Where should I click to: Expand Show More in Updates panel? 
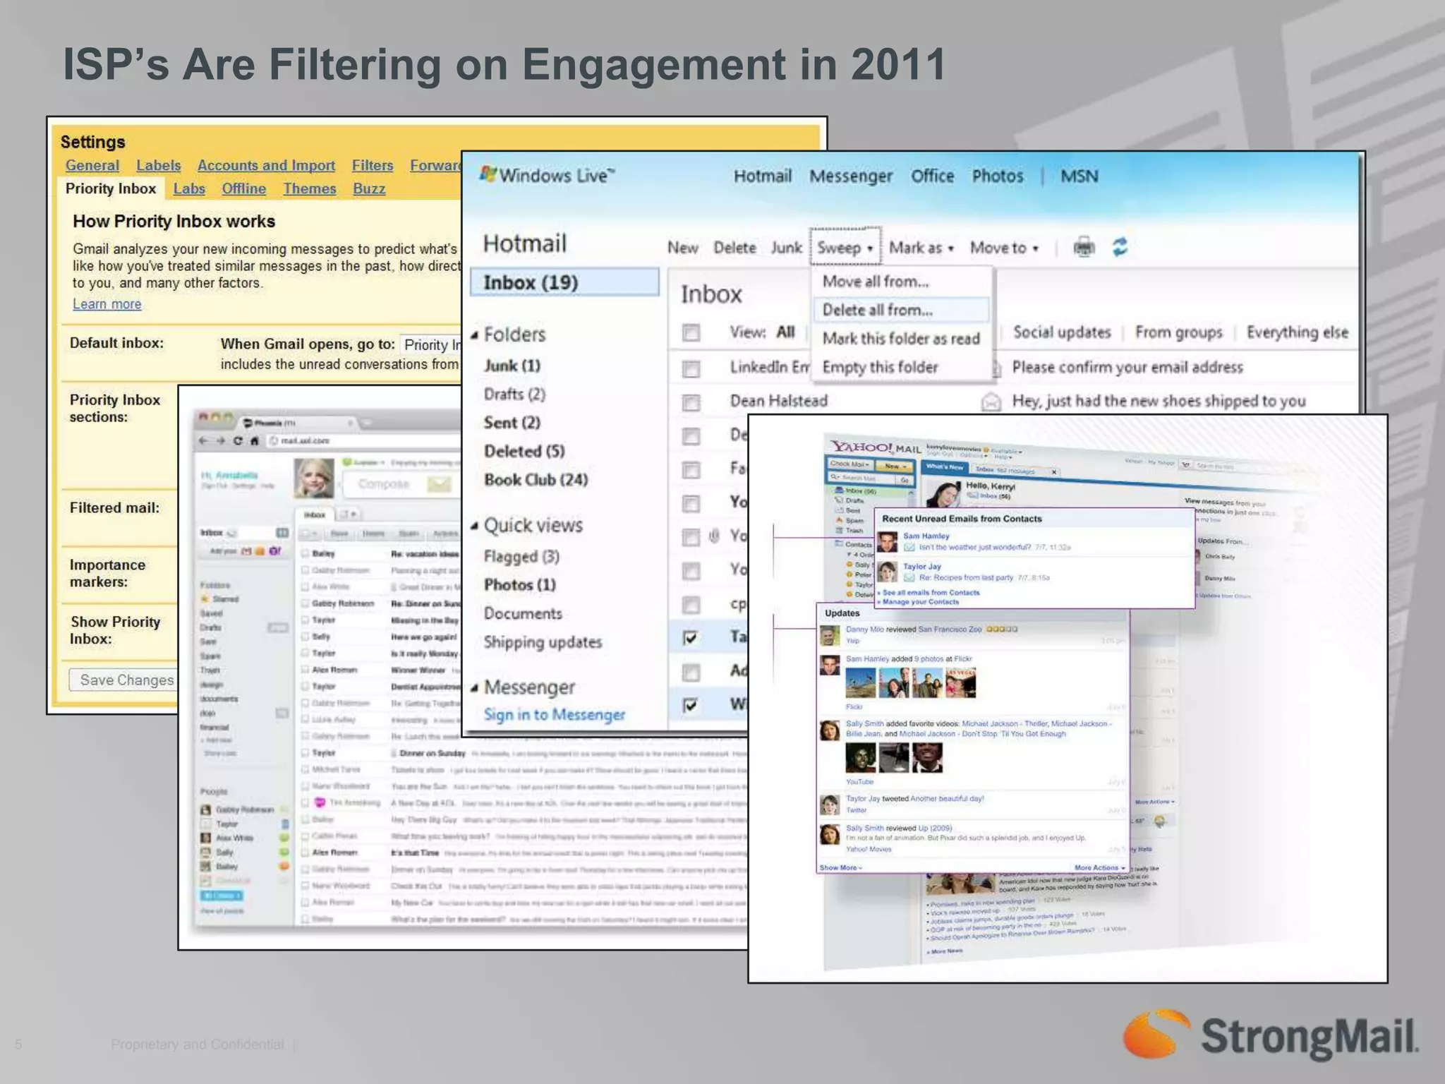click(x=840, y=867)
